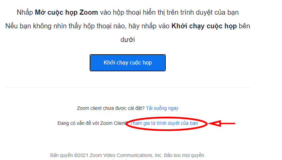Click the blue Khởi chạy cuộc họp button
282x160 pixels.
click(x=128, y=63)
